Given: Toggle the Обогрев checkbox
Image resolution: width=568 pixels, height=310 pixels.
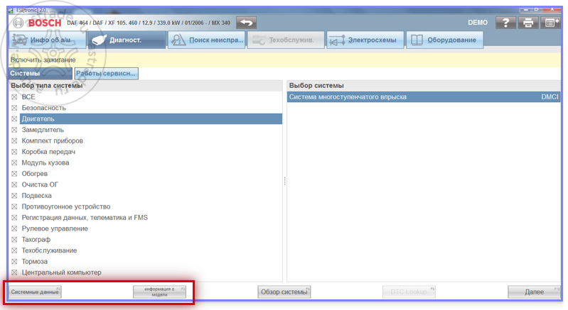Looking at the screenshot, I should (14, 174).
